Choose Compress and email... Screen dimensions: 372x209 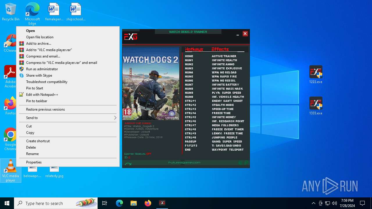coord(68,56)
